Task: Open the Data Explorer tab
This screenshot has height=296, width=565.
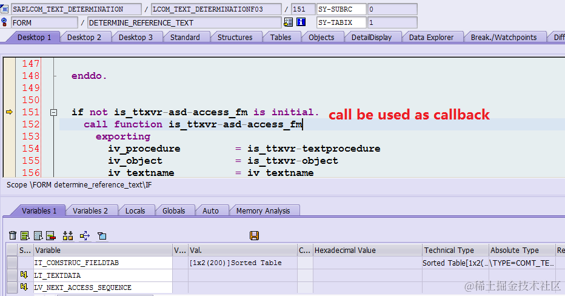Action: click(431, 38)
